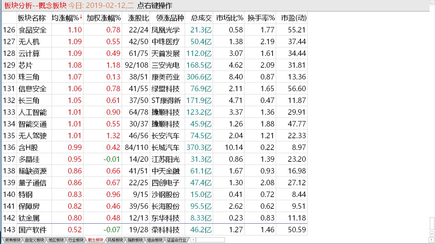Select the 人工智能 row
Image resolution: width=435 pixels, height=244 pixels.
pos(154,112)
